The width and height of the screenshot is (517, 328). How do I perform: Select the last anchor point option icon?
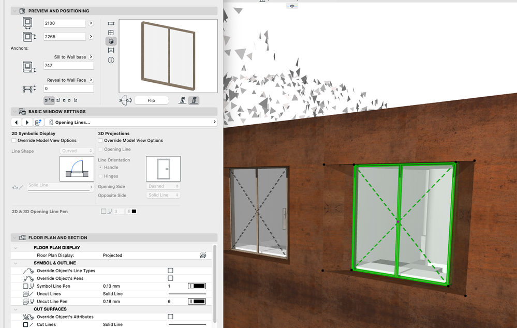click(x=75, y=100)
